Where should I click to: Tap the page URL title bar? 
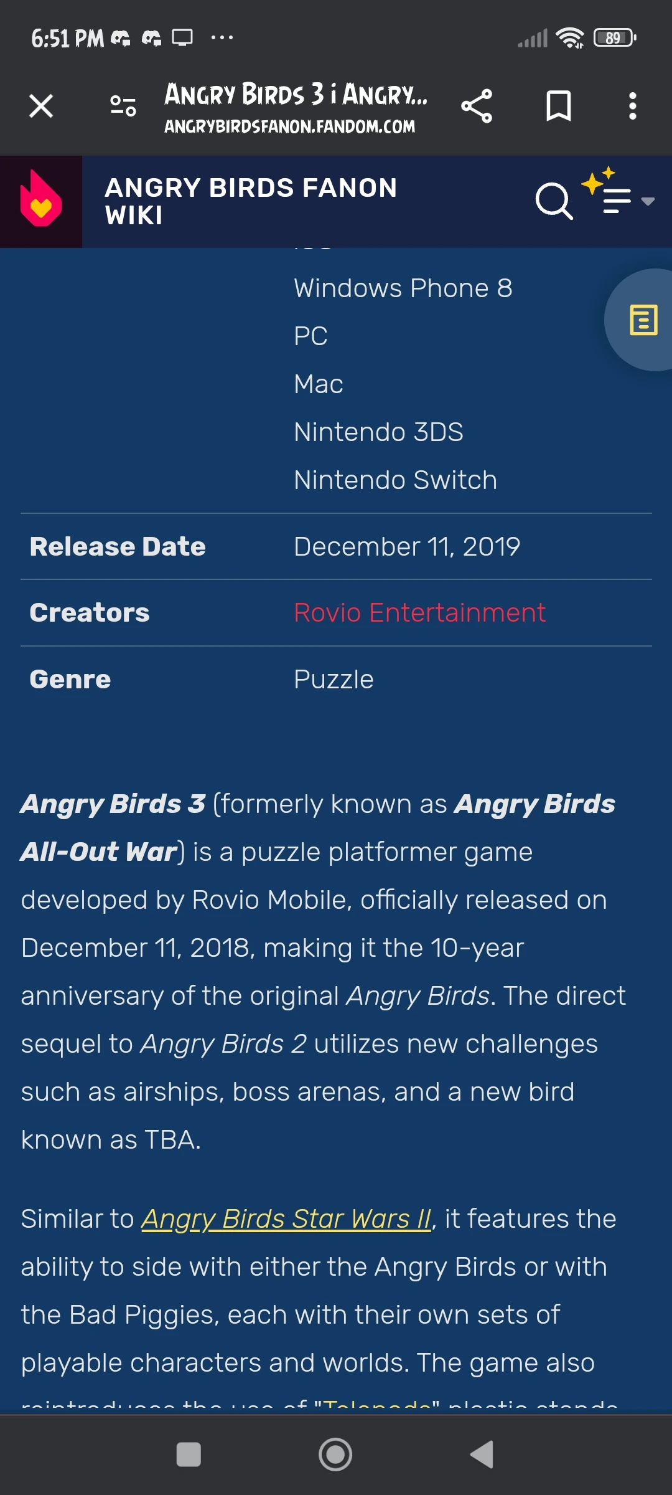tap(296, 107)
